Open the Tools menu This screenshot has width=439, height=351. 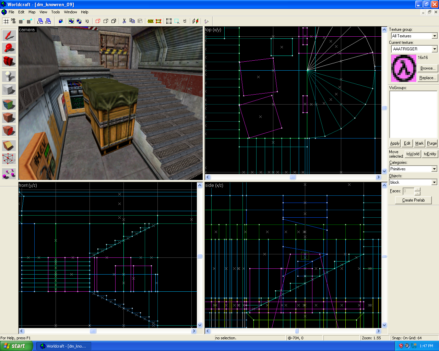56,12
